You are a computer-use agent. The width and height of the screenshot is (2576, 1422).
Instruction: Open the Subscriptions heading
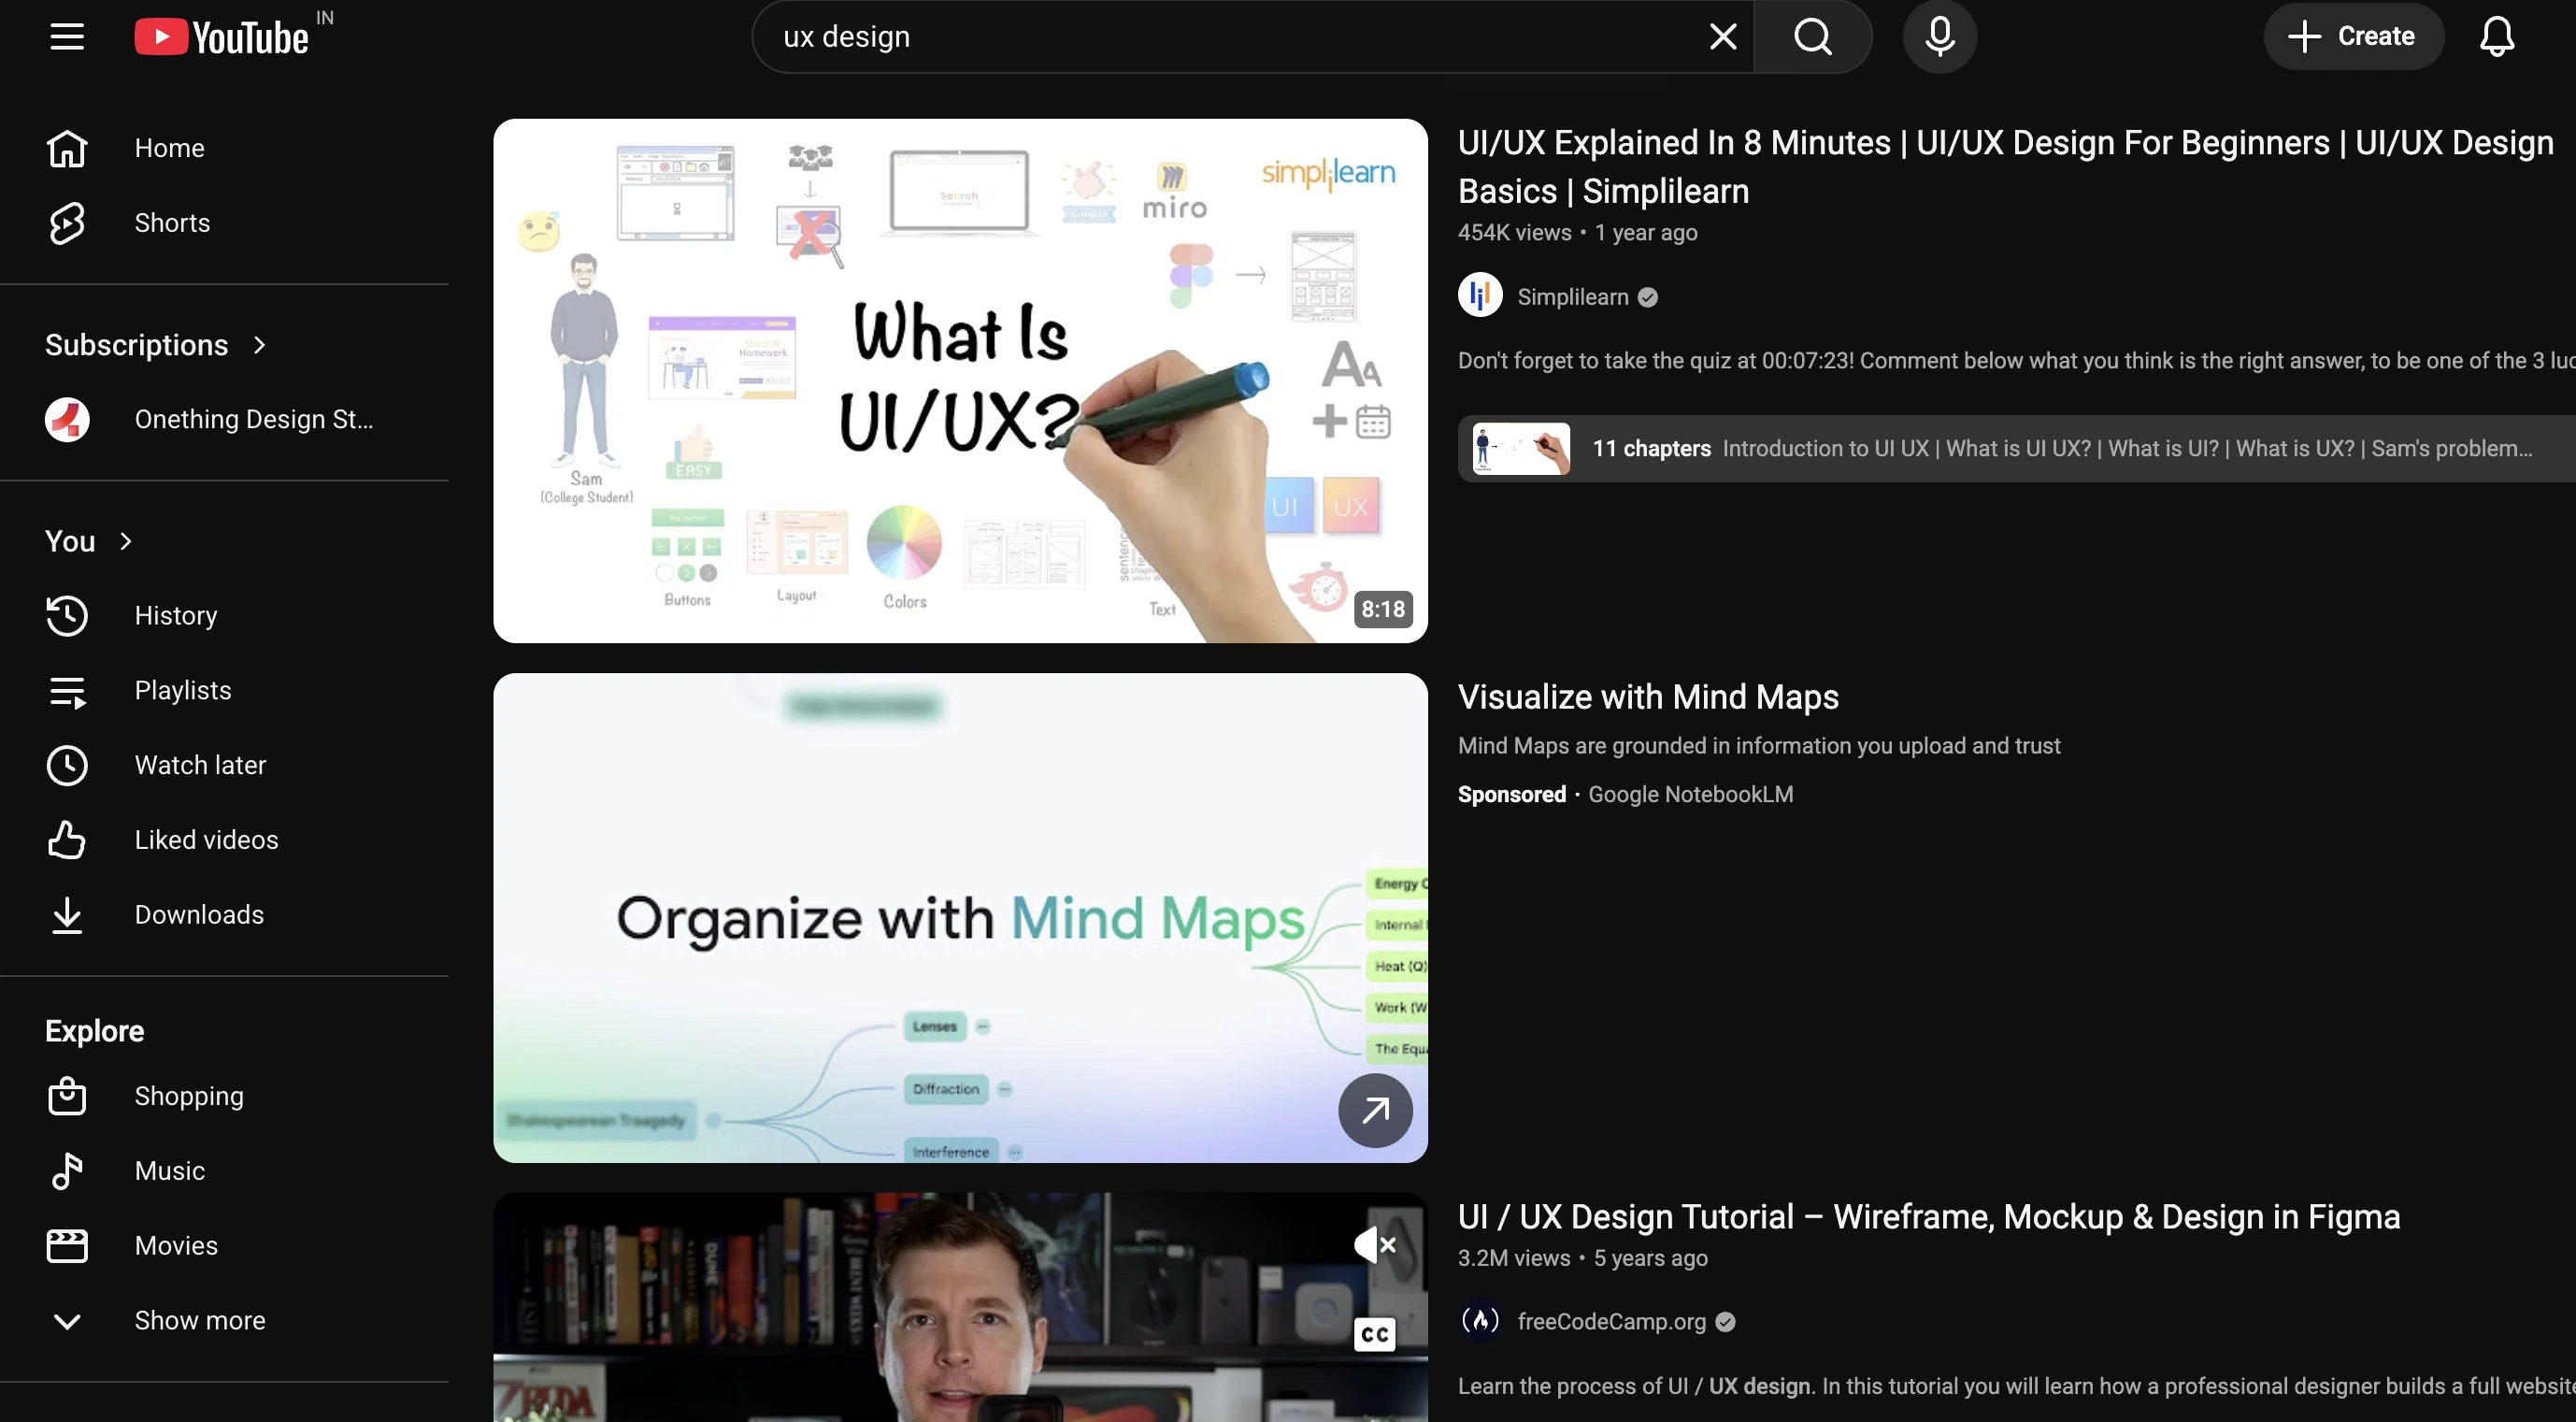137,345
